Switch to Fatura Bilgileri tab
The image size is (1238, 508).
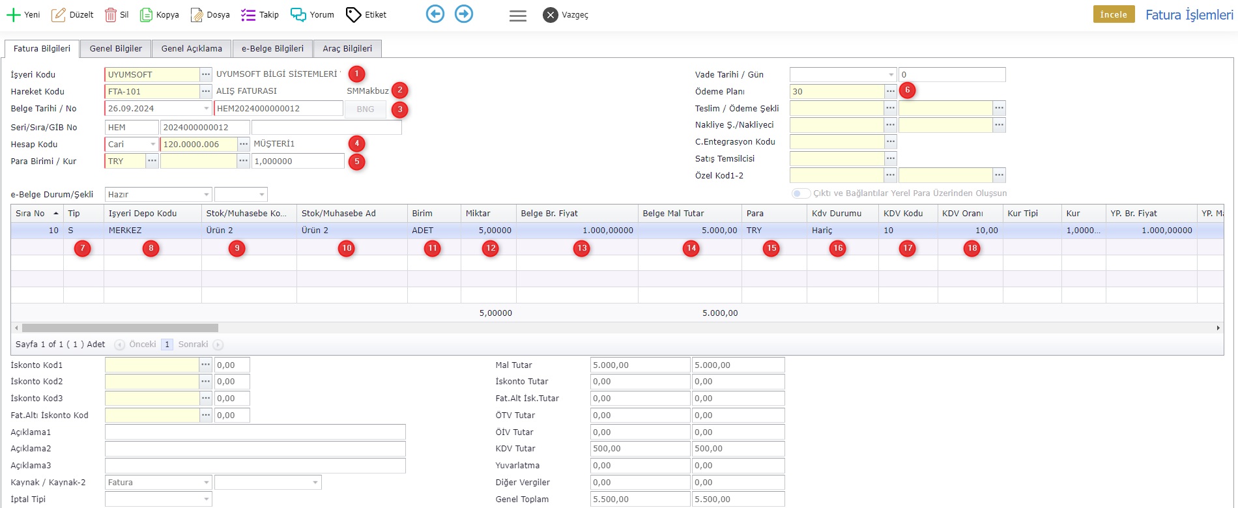(x=42, y=48)
